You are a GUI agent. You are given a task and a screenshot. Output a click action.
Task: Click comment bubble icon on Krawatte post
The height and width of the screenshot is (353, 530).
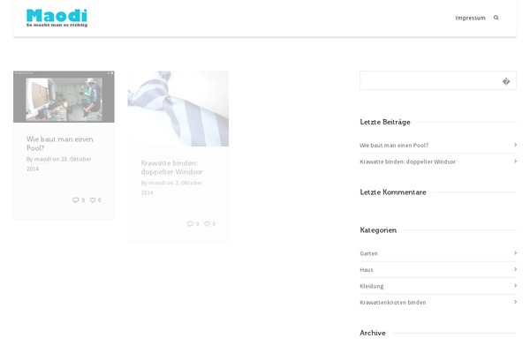point(190,223)
